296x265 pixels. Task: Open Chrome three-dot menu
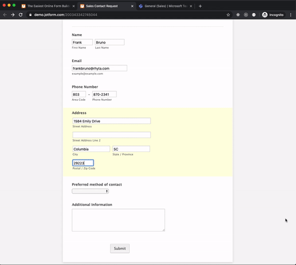[x=291, y=15]
